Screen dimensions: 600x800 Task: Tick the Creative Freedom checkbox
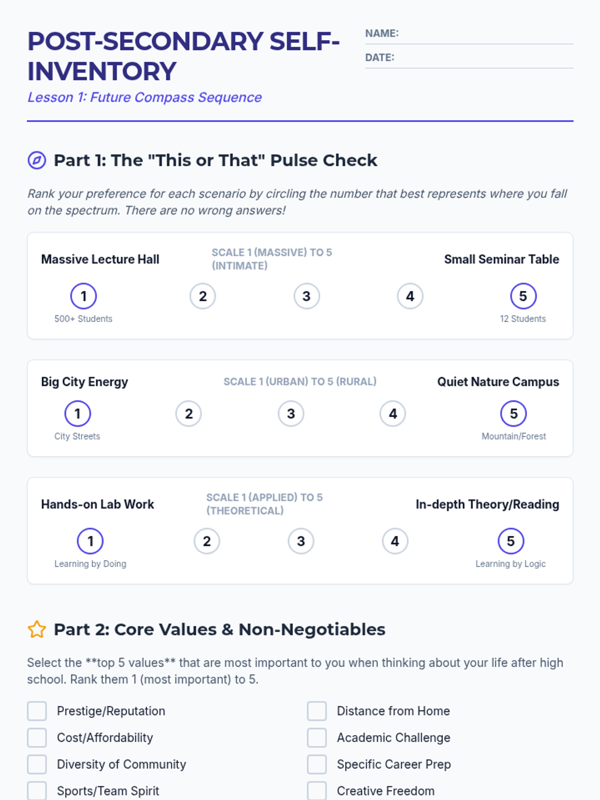[317, 790]
